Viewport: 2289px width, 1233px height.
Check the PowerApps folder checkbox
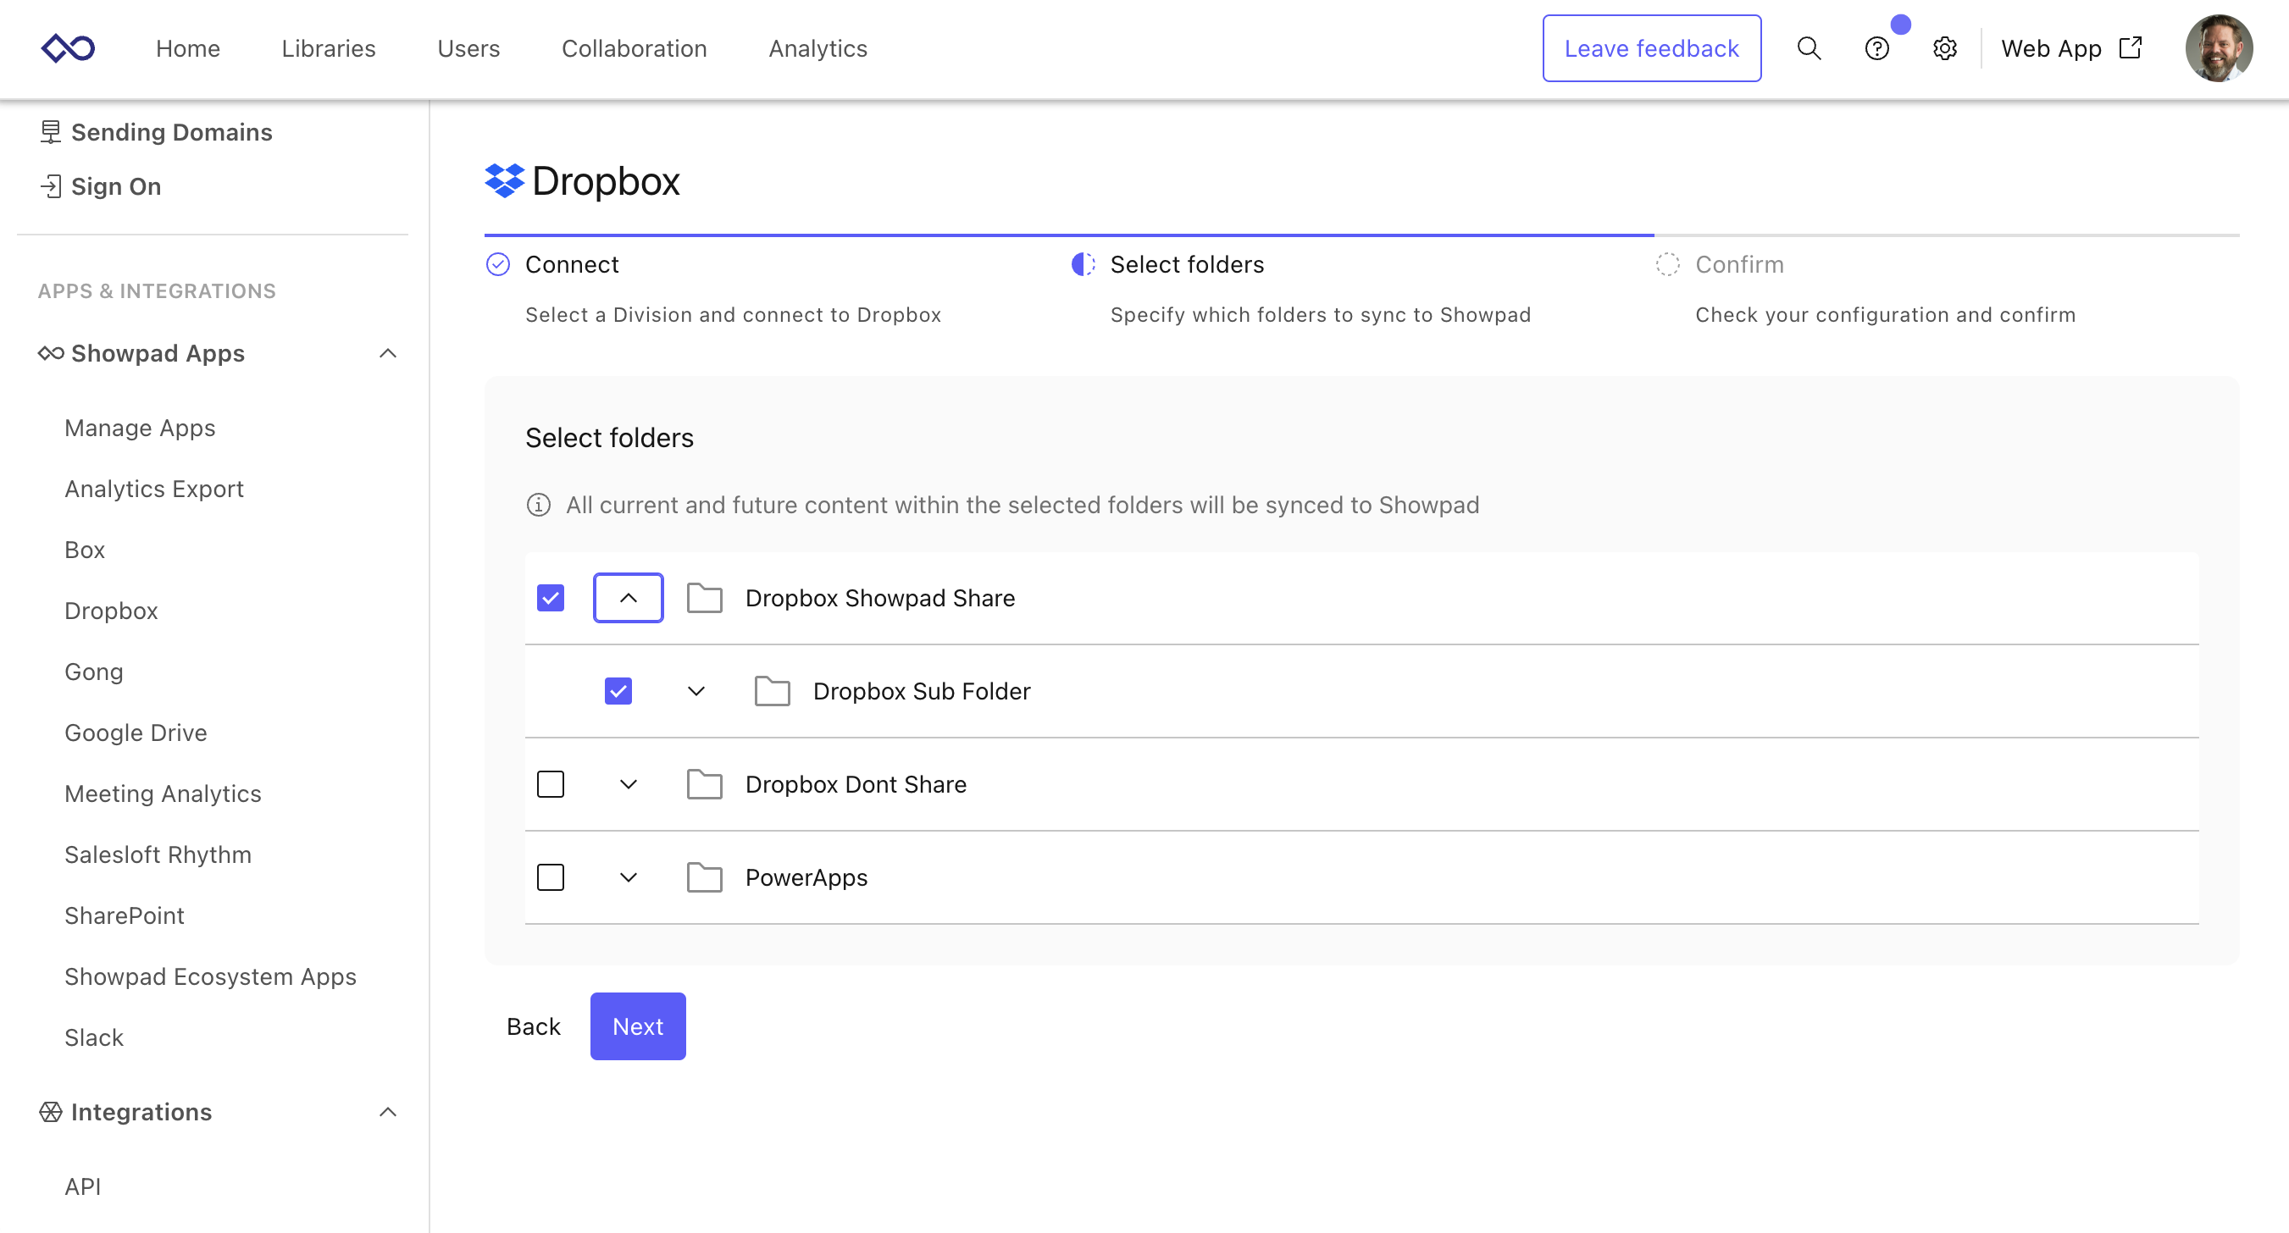pos(551,877)
